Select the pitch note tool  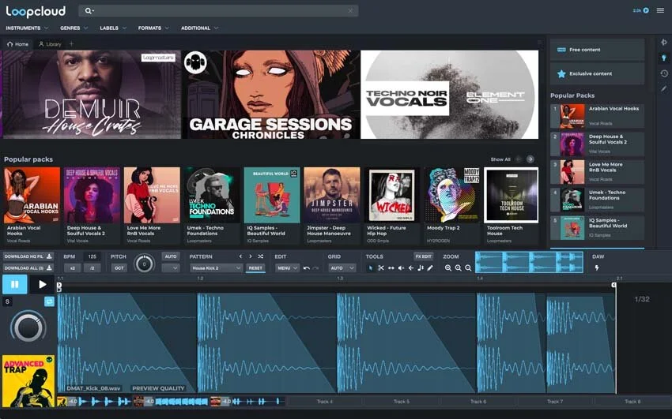tap(421, 268)
